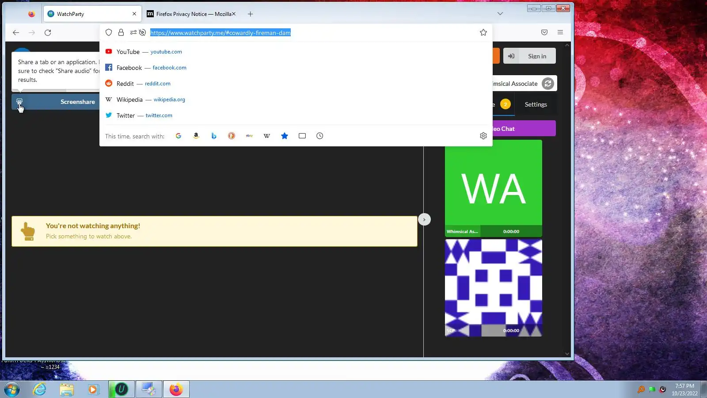Viewport: 707px width, 398px height.
Task: Open the Settings tab in the sidebar
Action: pos(536,104)
